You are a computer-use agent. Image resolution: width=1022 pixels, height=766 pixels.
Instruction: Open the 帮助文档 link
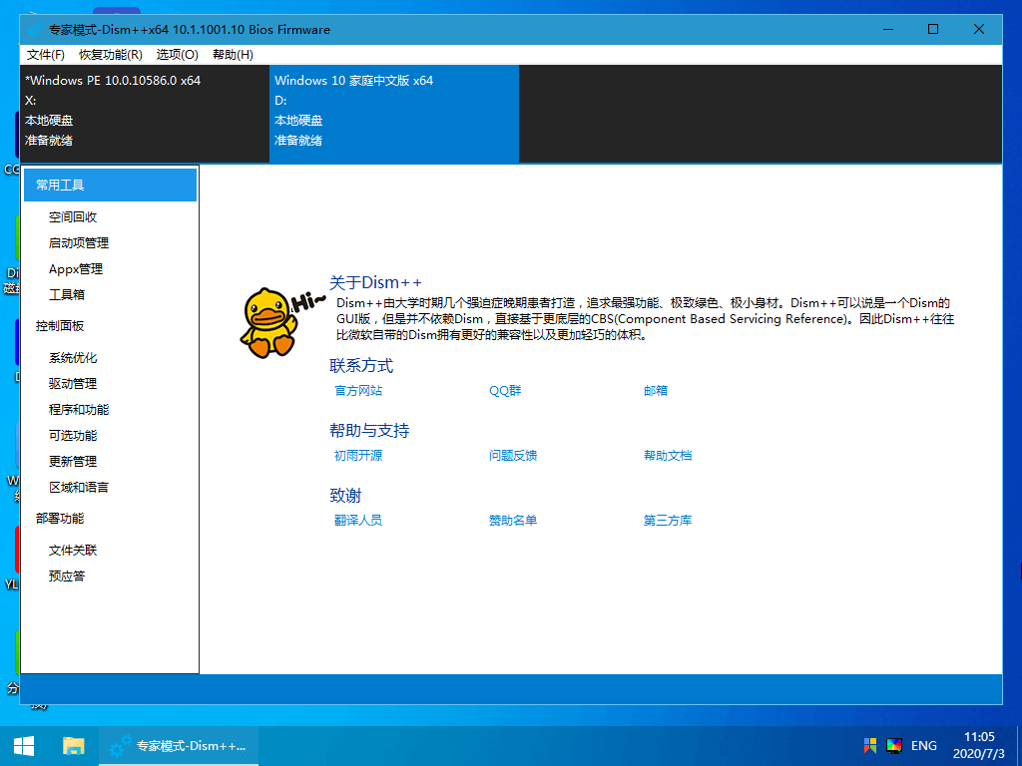[x=668, y=456]
